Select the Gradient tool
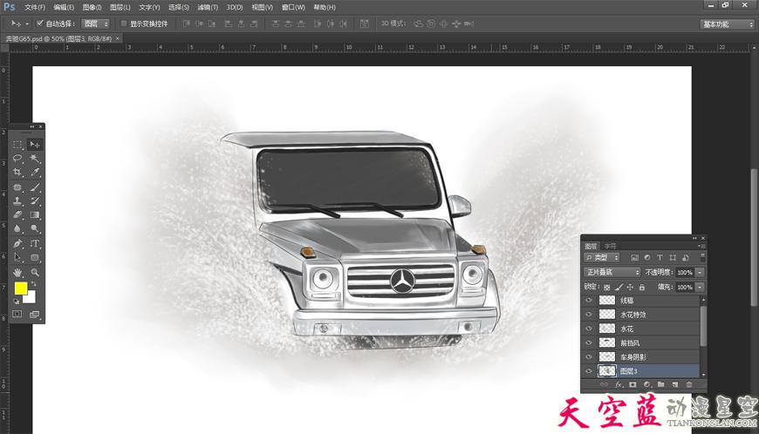 tap(34, 214)
